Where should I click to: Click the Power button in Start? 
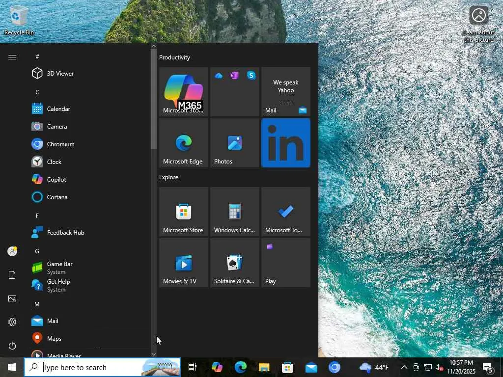point(12,346)
